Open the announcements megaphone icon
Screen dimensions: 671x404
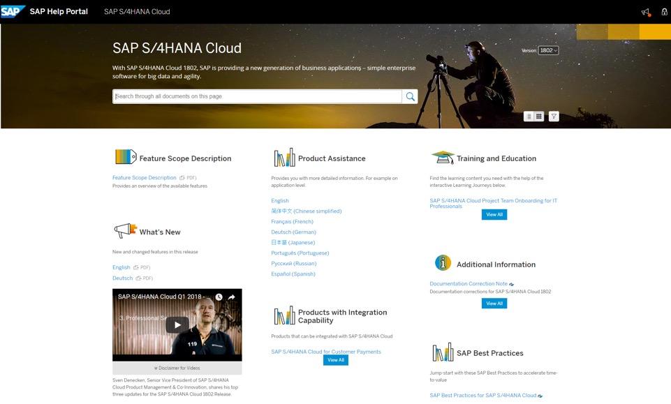pos(646,12)
